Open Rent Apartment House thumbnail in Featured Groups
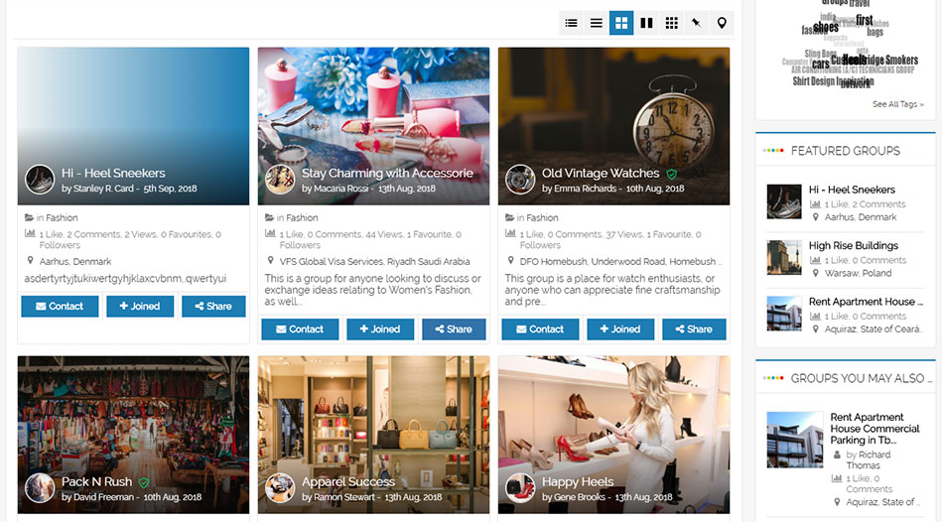The height and width of the screenshot is (522, 942). [x=784, y=313]
